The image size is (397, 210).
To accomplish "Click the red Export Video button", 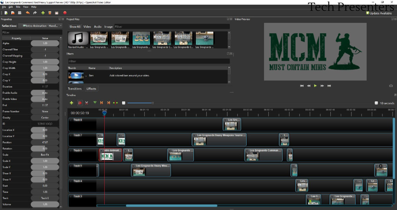I will click(x=65, y=13).
